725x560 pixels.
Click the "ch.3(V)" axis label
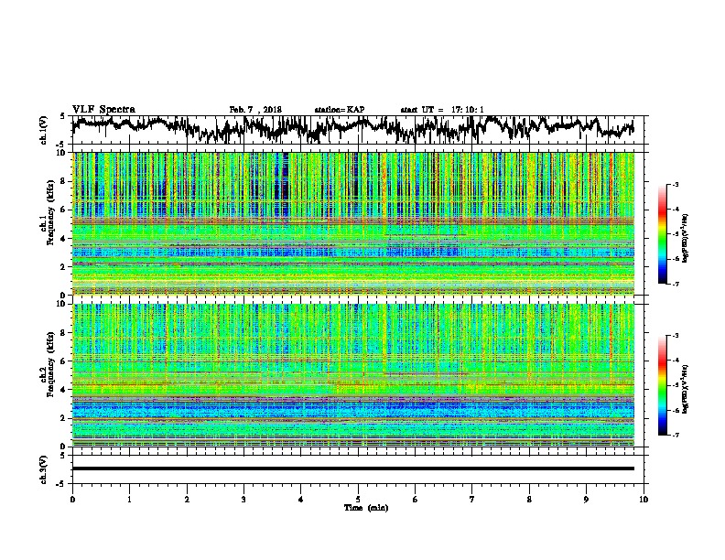(44, 469)
